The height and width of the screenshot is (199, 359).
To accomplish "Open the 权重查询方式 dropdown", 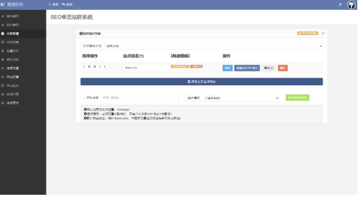I will coord(213,46).
